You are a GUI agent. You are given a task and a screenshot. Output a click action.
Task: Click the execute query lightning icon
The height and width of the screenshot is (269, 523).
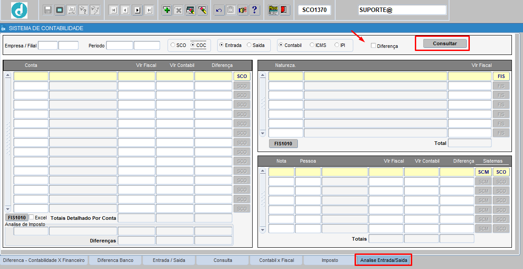95,10
